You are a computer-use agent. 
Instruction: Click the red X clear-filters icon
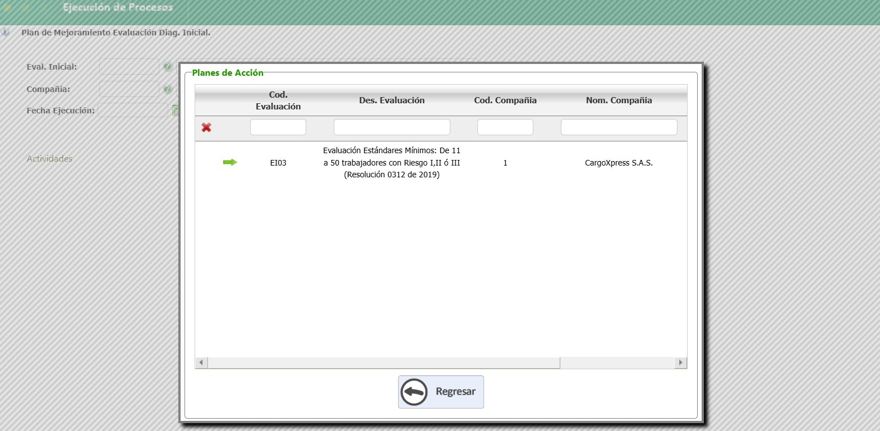[206, 127]
